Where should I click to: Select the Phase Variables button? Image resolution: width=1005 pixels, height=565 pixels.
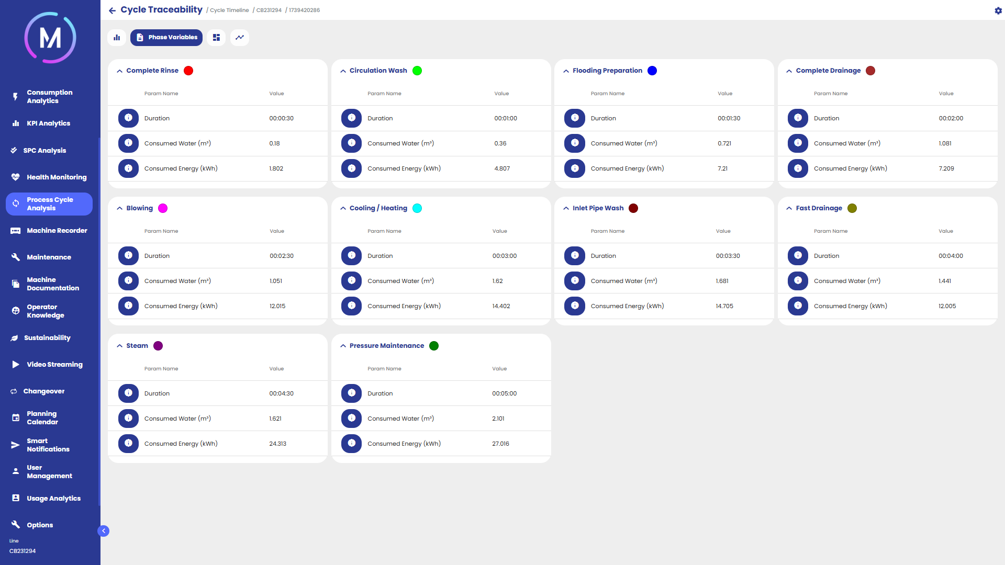point(166,38)
